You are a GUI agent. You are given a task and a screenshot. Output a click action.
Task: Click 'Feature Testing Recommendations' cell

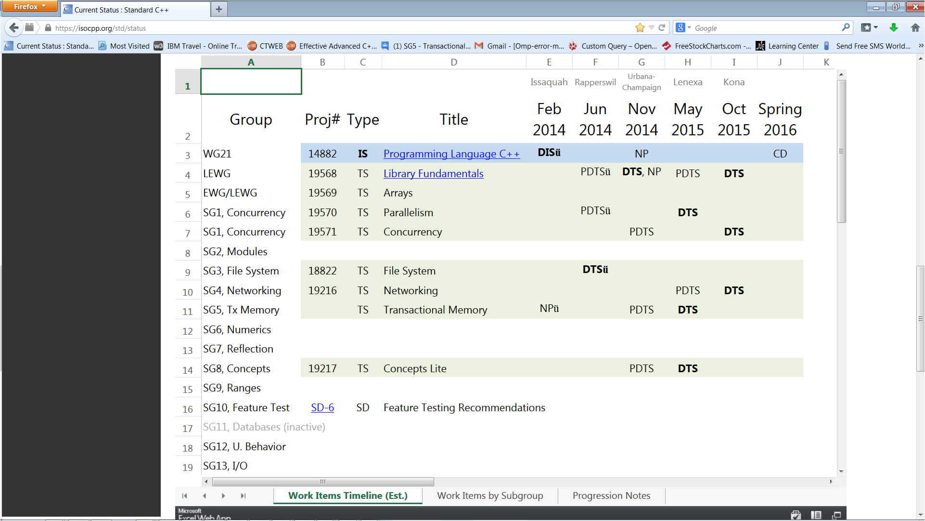click(x=464, y=407)
